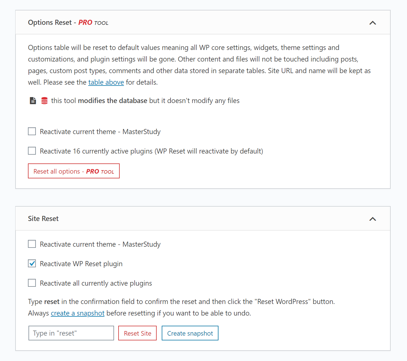This screenshot has height=361, width=407.
Task: Collapse the Options Reset panel chevron
Action: click(x=373, y=23)
